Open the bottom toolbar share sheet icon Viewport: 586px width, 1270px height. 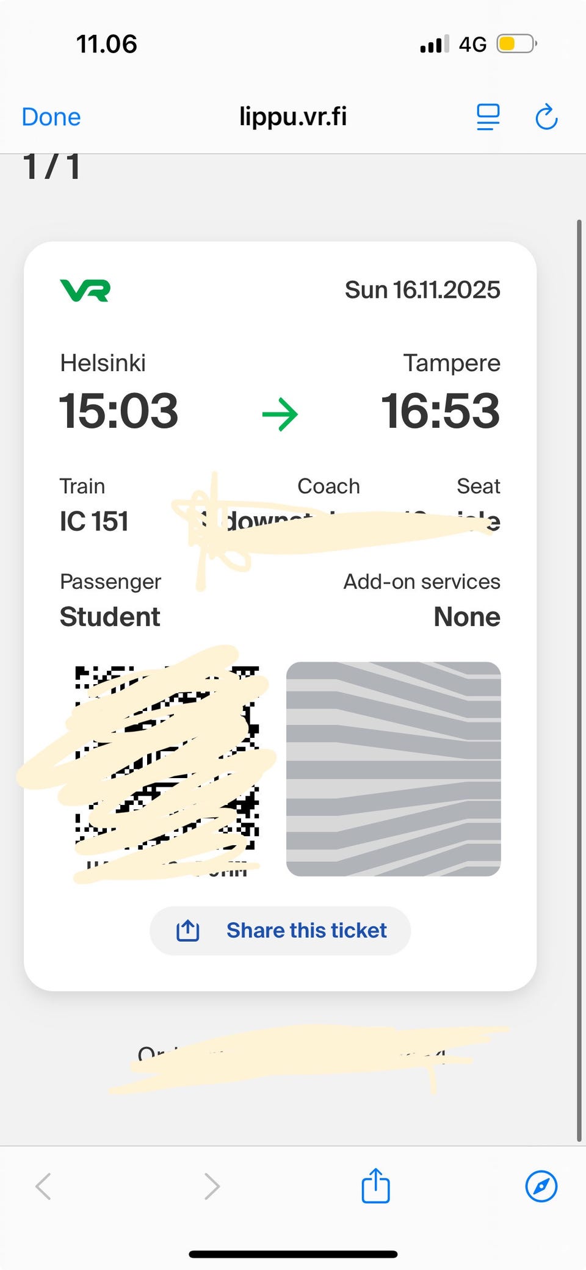point(375,1186)
